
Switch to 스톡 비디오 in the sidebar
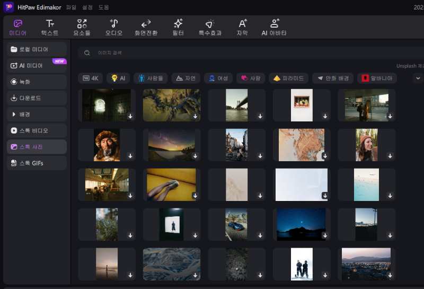(x=37, y=130)
